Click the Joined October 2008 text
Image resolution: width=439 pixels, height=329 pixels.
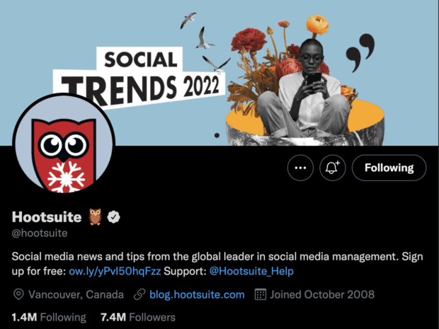[322, 294]
